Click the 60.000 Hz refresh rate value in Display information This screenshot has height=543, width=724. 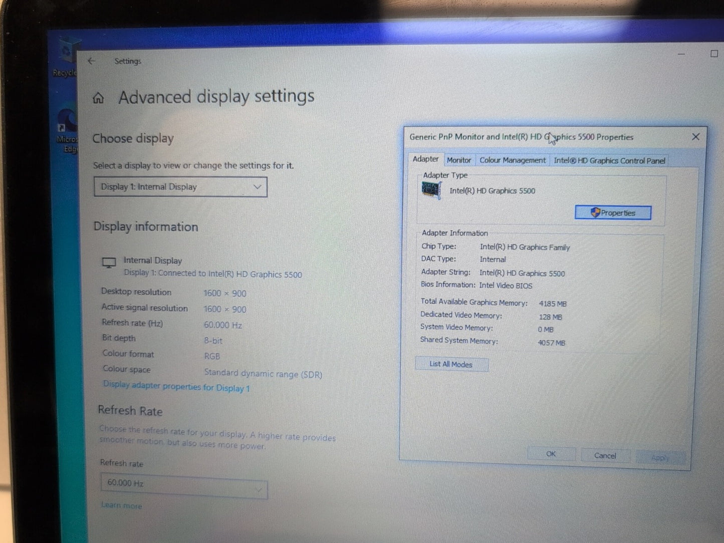(223, 325)
